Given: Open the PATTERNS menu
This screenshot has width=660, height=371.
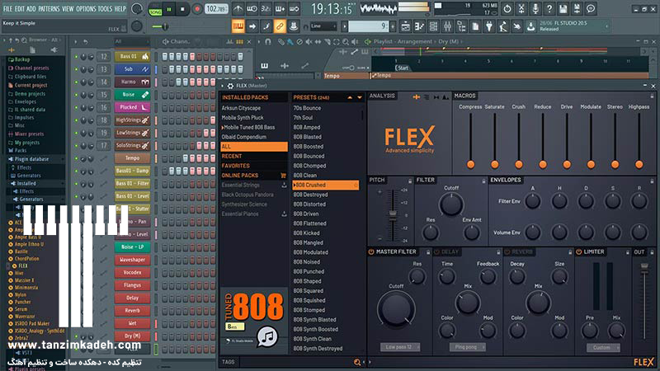Looking at the screenshot, I should pos(49,9).
